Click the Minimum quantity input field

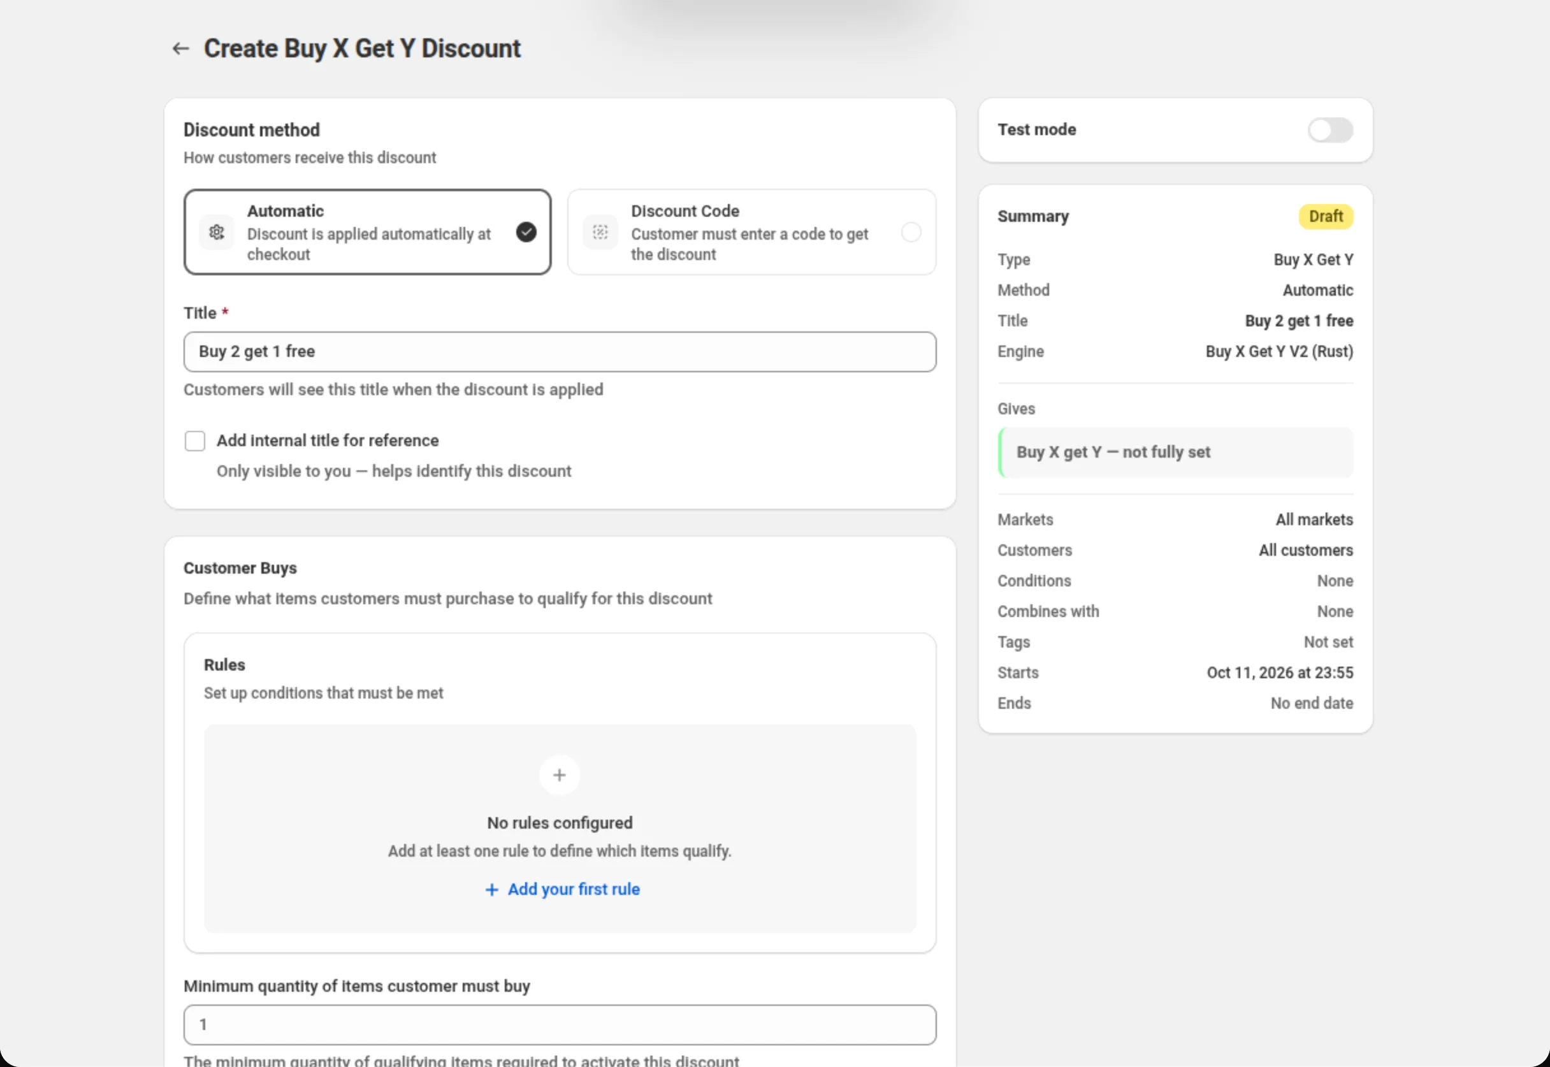pyautogui.click(x=560, y=1025)
